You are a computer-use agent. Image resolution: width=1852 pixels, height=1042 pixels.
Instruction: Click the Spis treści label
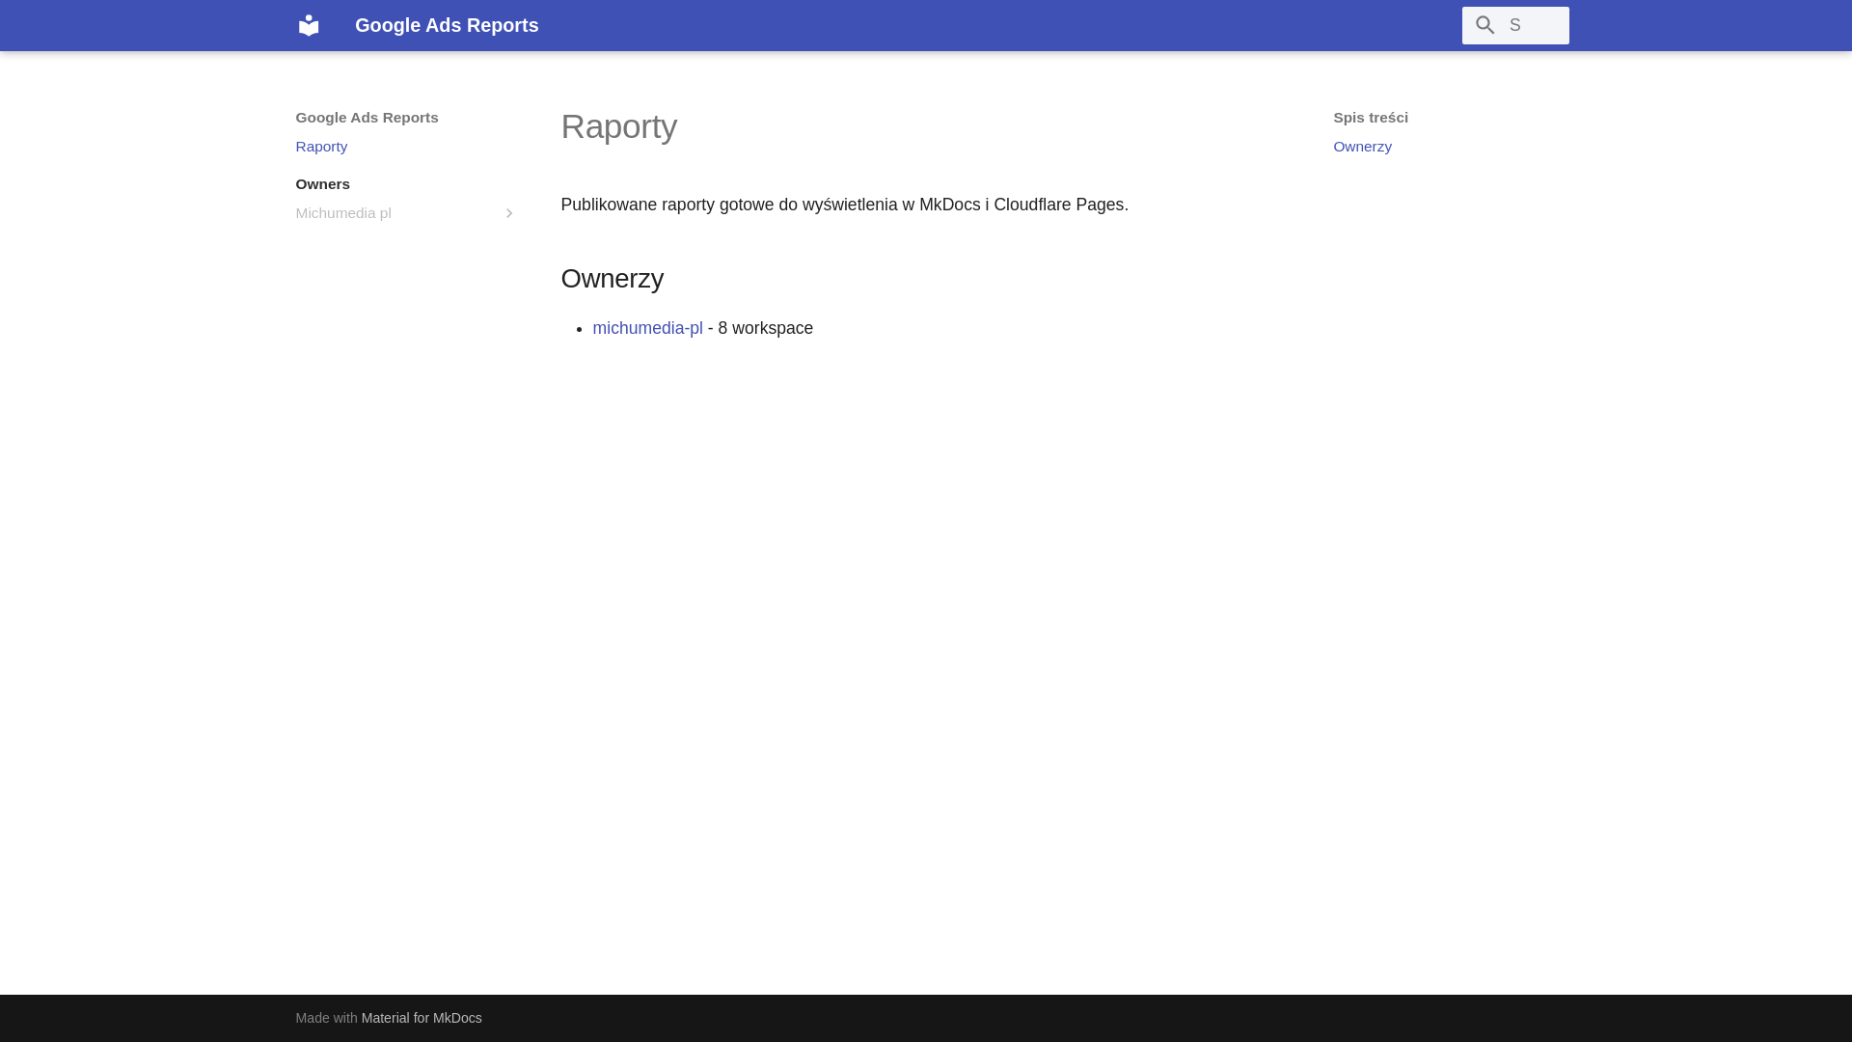point(1371,118)
